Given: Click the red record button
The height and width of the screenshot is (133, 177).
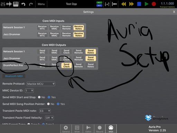Looking at the screenshot, I should [x=154, y=4].
